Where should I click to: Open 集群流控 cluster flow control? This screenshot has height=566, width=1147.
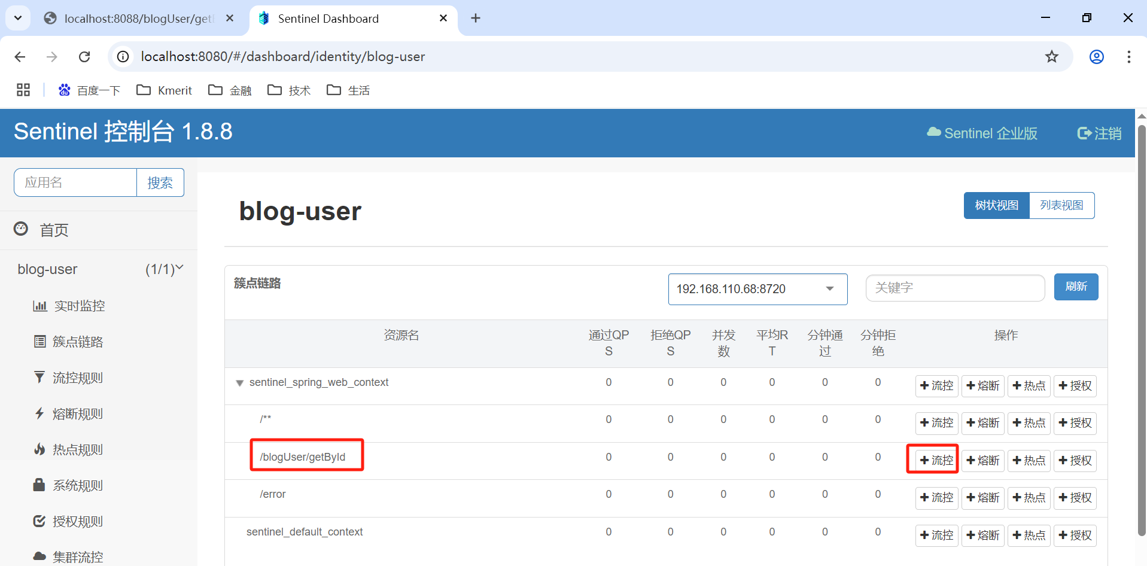(x=68, y=557)
